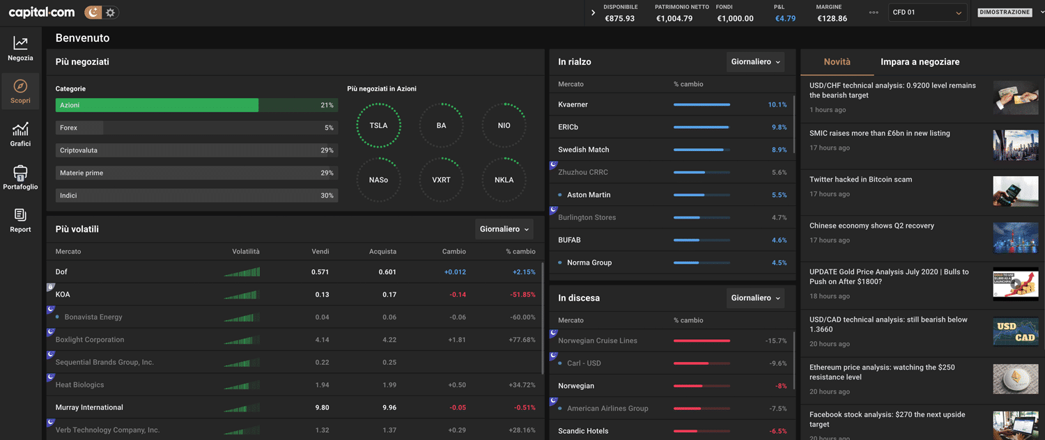Click moon icon beside Zhuzhou CRRC

[554, 165]
